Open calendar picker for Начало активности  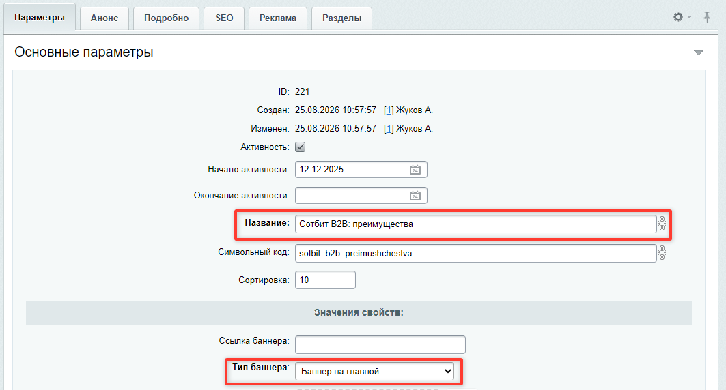[x=415, y=170]
